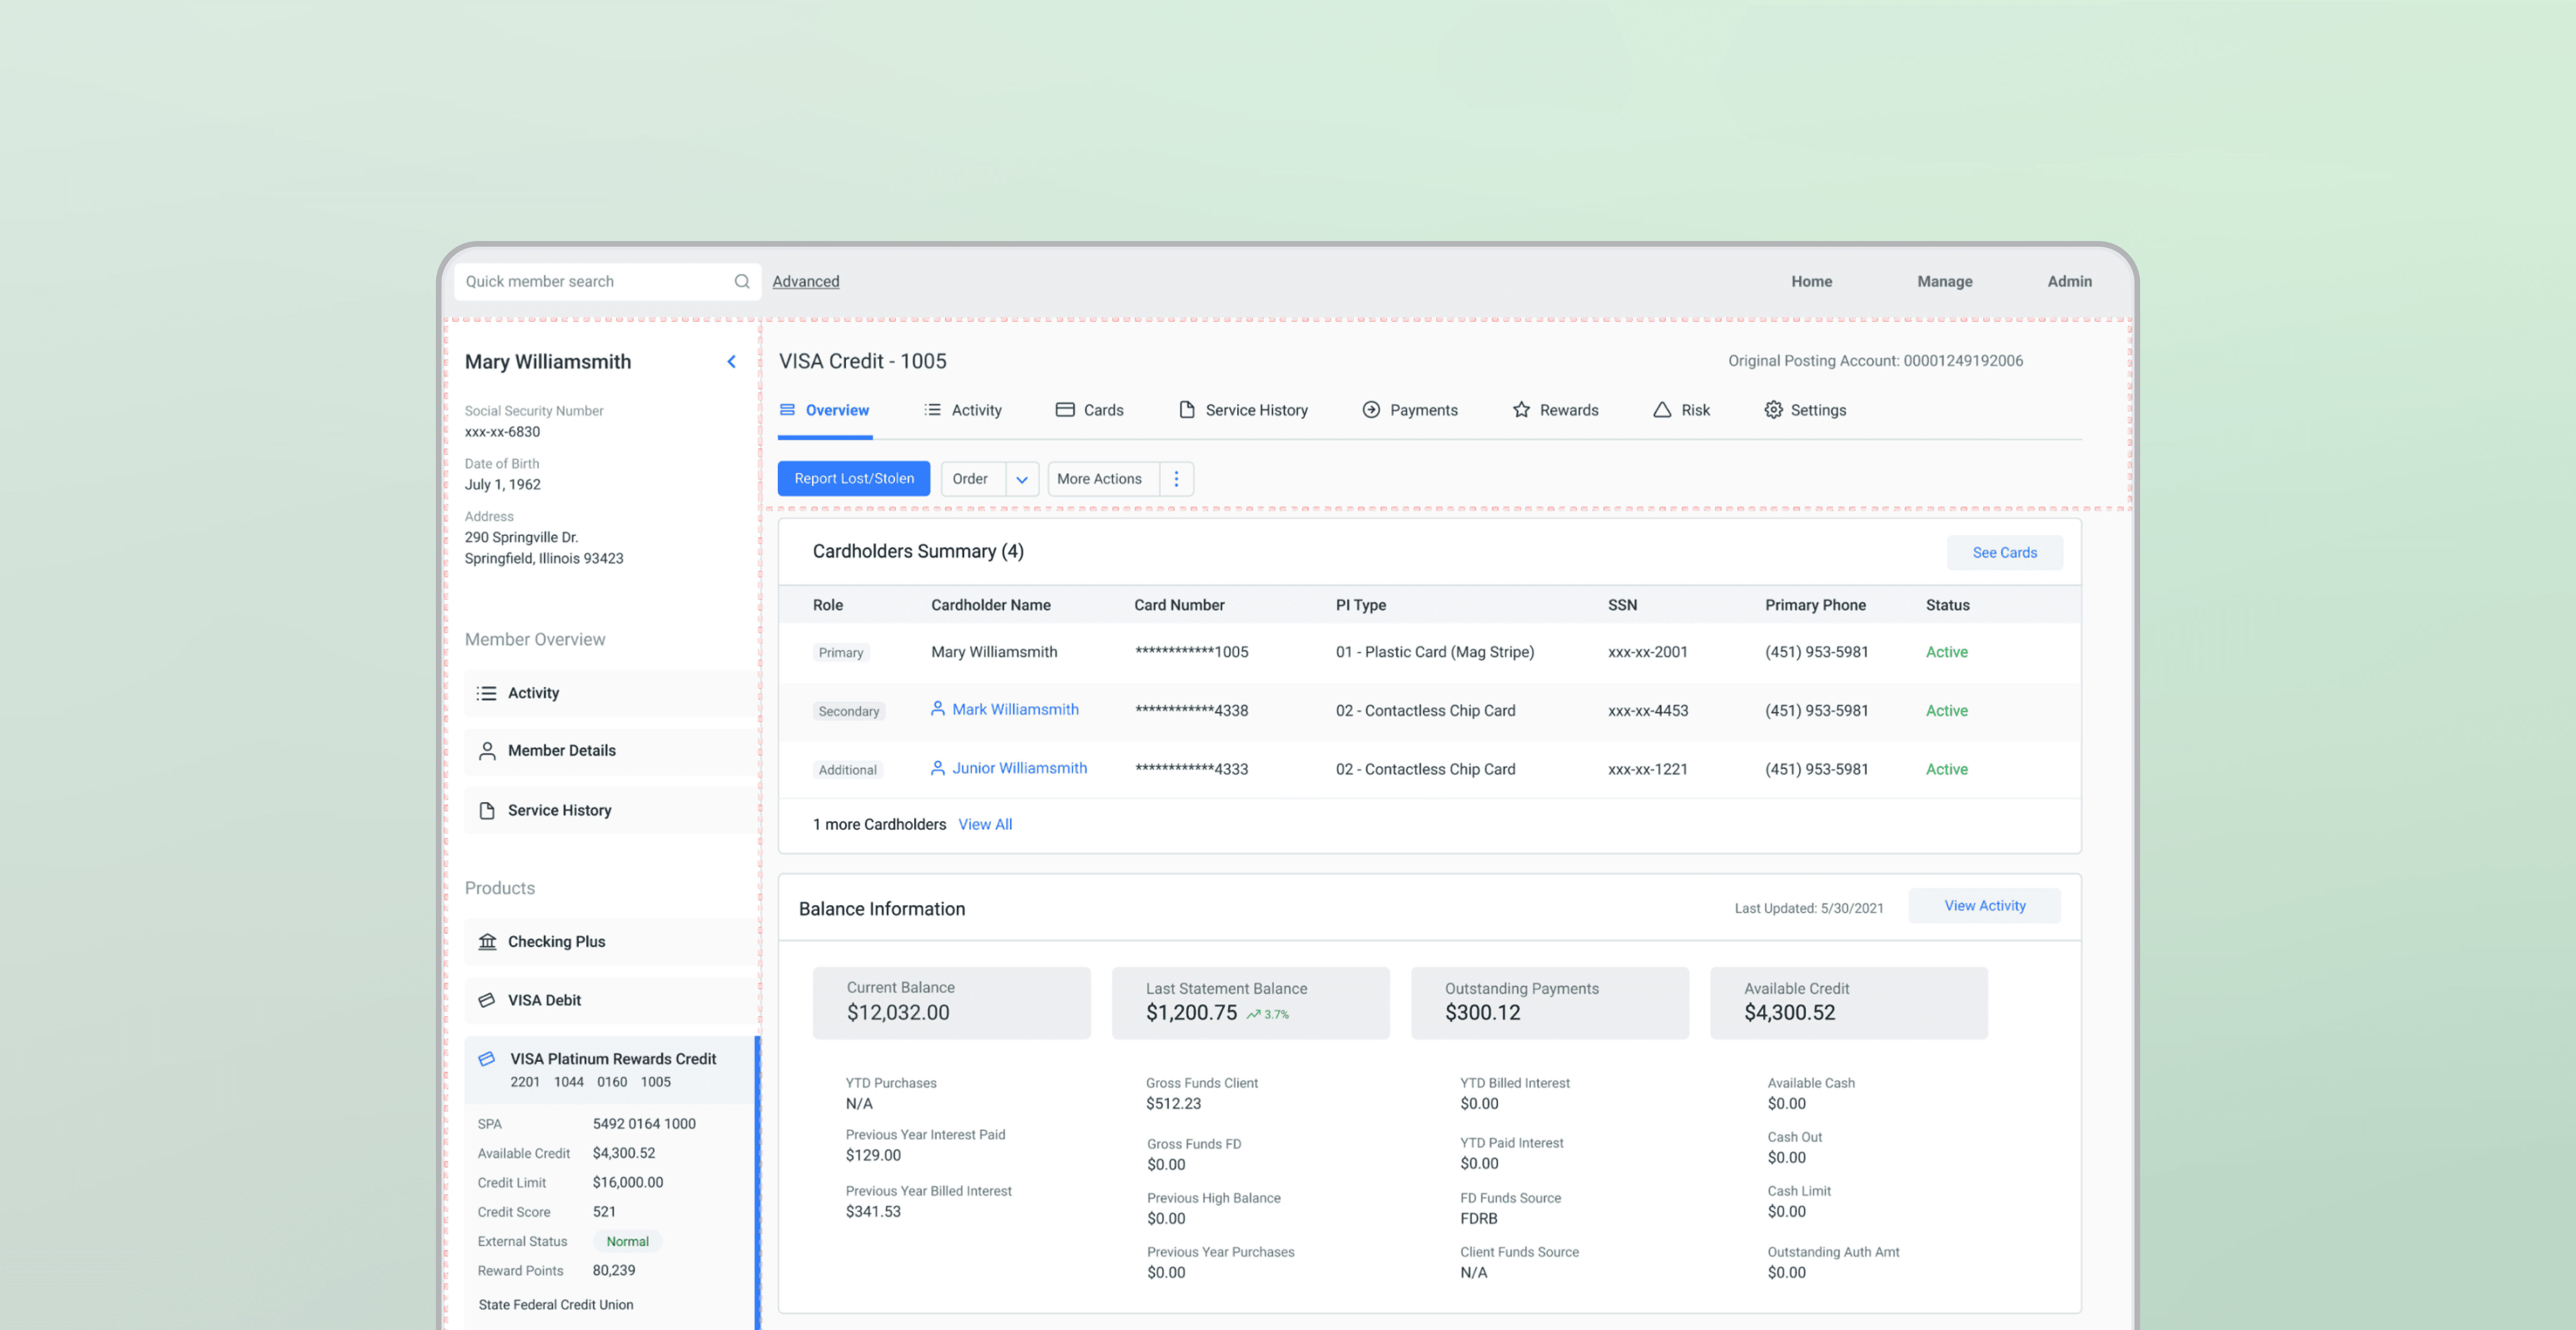Click the View Activity button
The image size is (2576, 1330).
coord(1984,906)
